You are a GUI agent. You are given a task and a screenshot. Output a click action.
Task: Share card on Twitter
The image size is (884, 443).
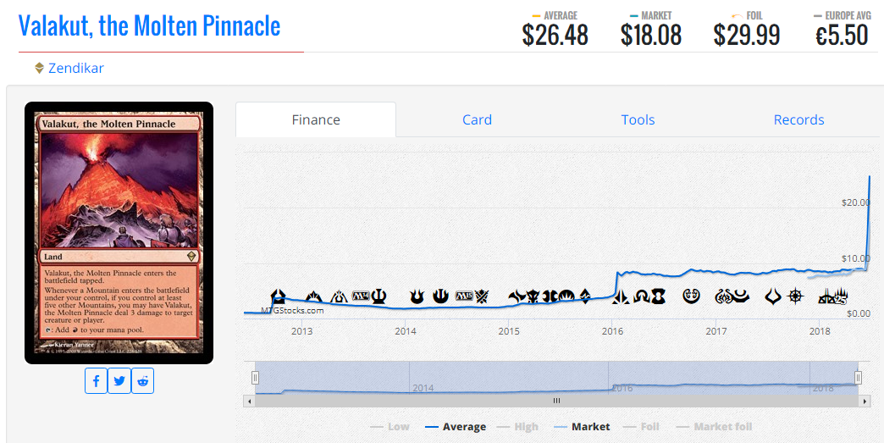119,381
